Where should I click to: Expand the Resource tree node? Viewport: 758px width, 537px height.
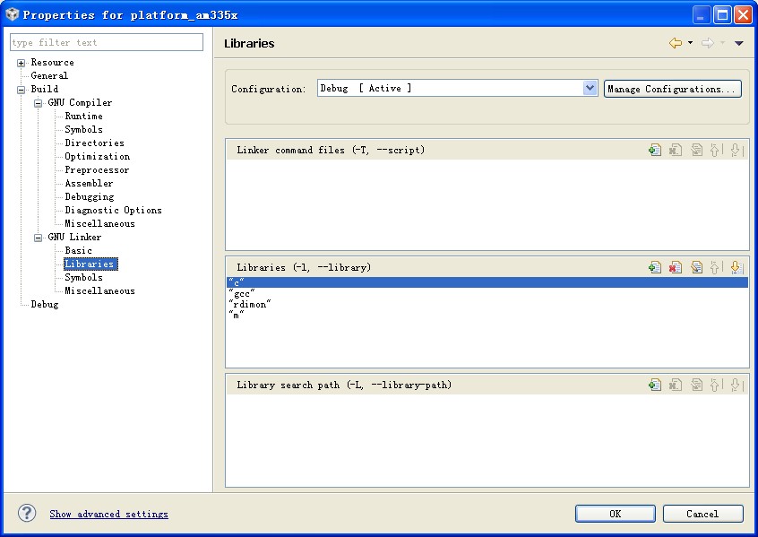click(x=21, y=63)
